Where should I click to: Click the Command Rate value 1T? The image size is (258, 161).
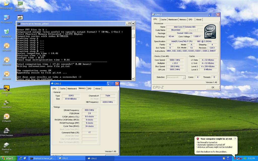click(x=89, y=132)
